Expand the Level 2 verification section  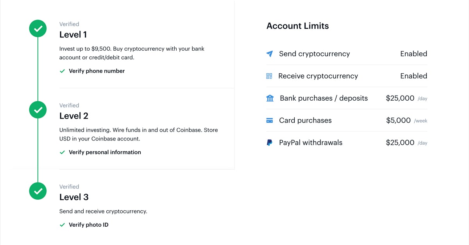click(x=74, y=116)
